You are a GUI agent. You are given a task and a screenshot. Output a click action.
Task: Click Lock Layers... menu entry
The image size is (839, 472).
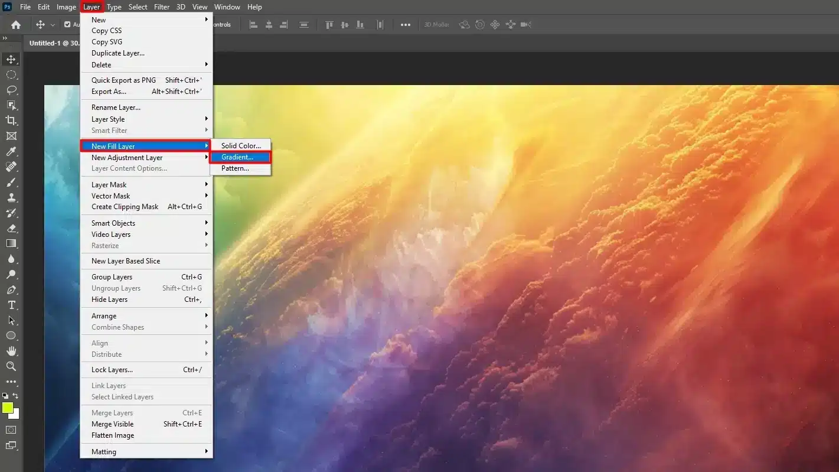coord(146,370)
